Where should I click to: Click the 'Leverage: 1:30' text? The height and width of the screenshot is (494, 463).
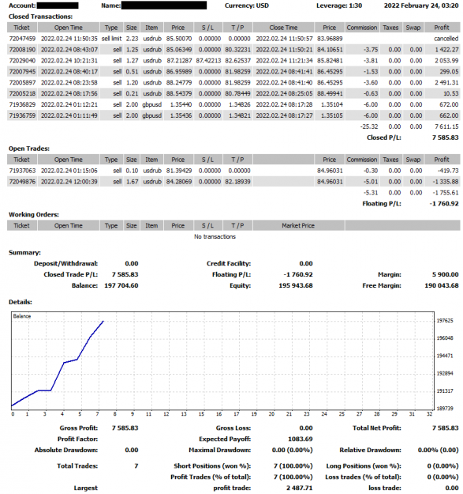click(x=339, y=6)
